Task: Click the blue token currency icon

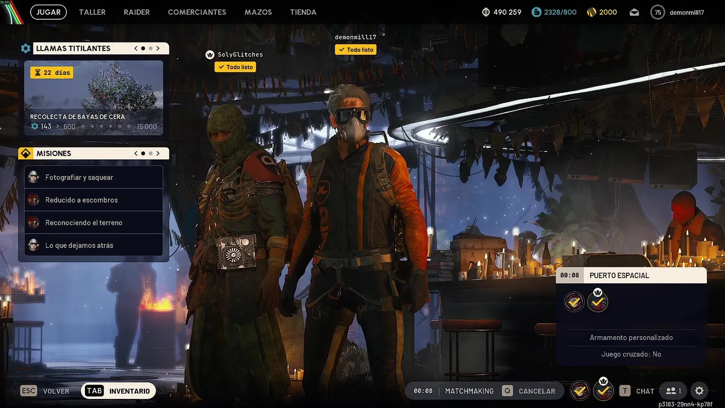Action: (x=536, y=12)
